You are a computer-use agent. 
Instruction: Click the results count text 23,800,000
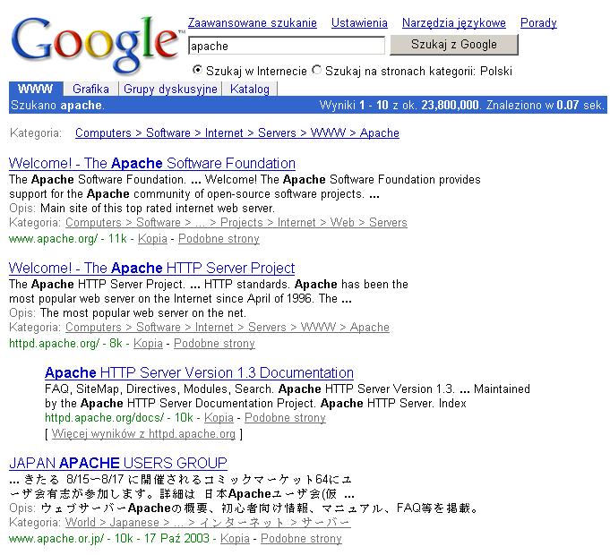pyautogui.click(x=450, y=105)
